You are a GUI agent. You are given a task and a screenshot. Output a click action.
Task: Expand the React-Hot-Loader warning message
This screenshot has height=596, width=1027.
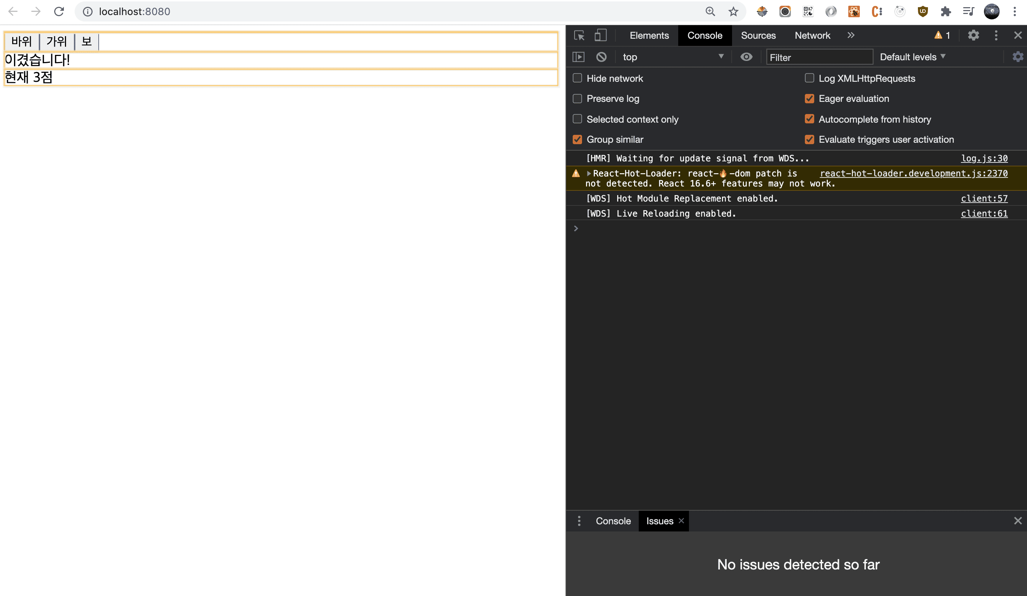click(588, 174)
